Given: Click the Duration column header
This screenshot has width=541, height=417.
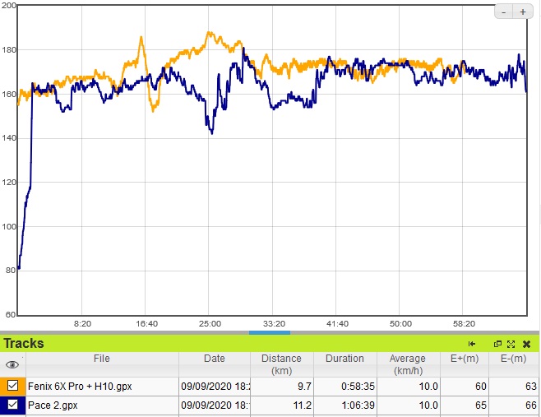Looking at the screenshot, I should 344,359.
